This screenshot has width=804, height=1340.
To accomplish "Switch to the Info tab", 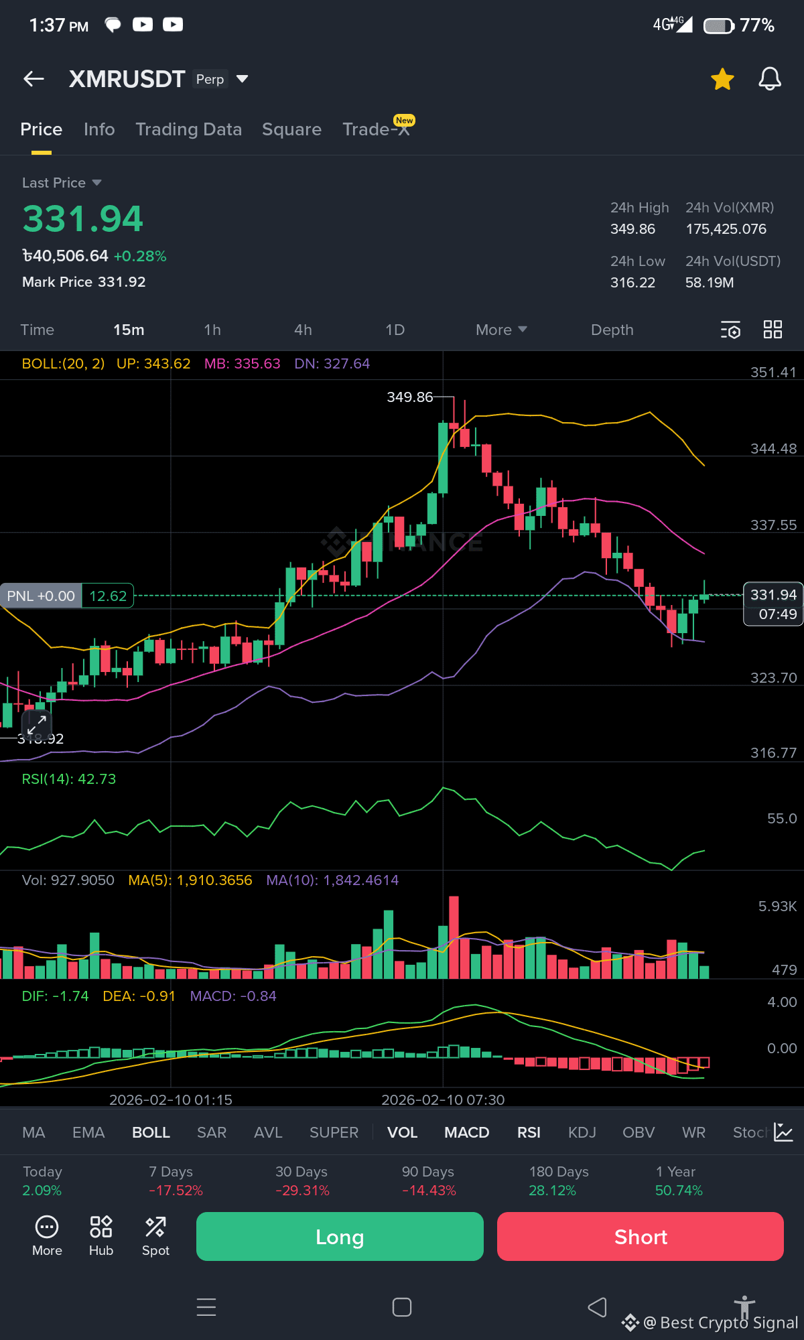I will coord(99,129).
